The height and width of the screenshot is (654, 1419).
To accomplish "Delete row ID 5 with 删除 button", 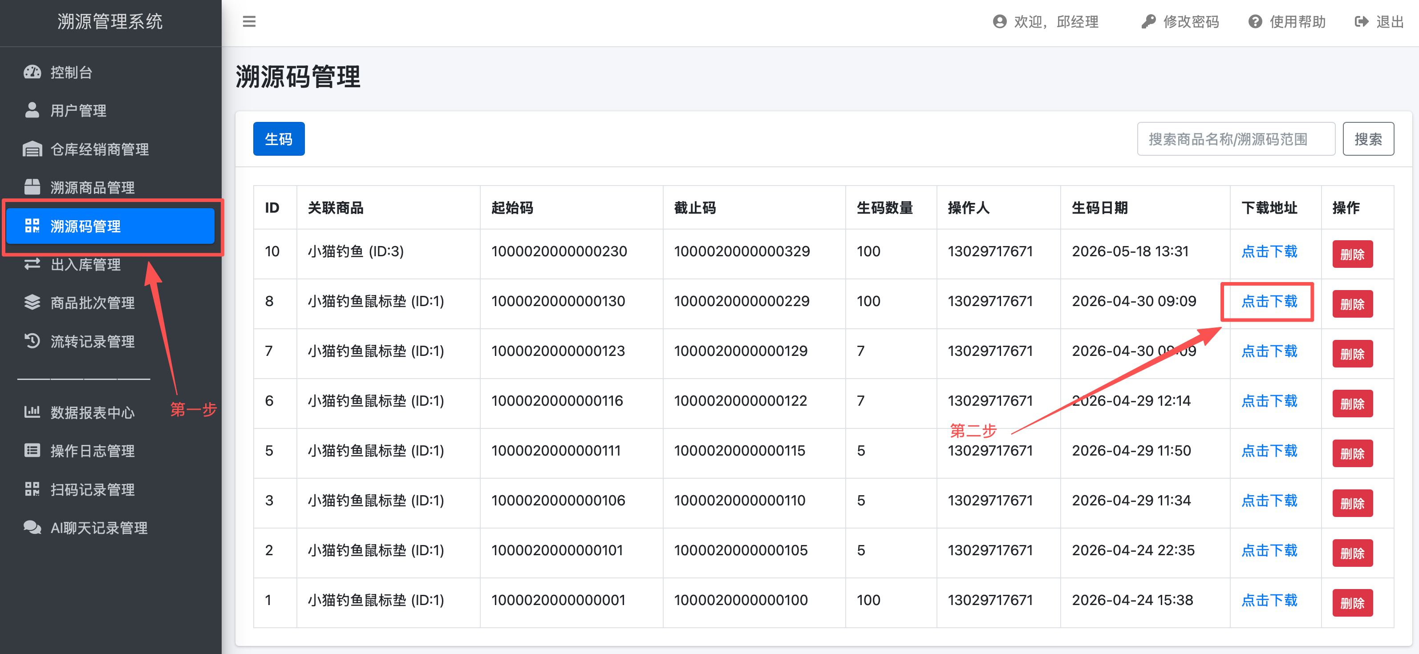I will (x=1352, y=453).
